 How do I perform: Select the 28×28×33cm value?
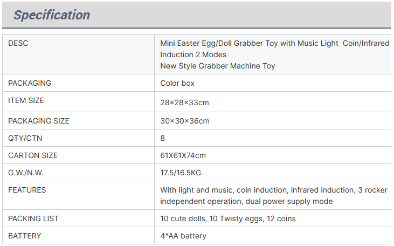[x=185, y=102]
